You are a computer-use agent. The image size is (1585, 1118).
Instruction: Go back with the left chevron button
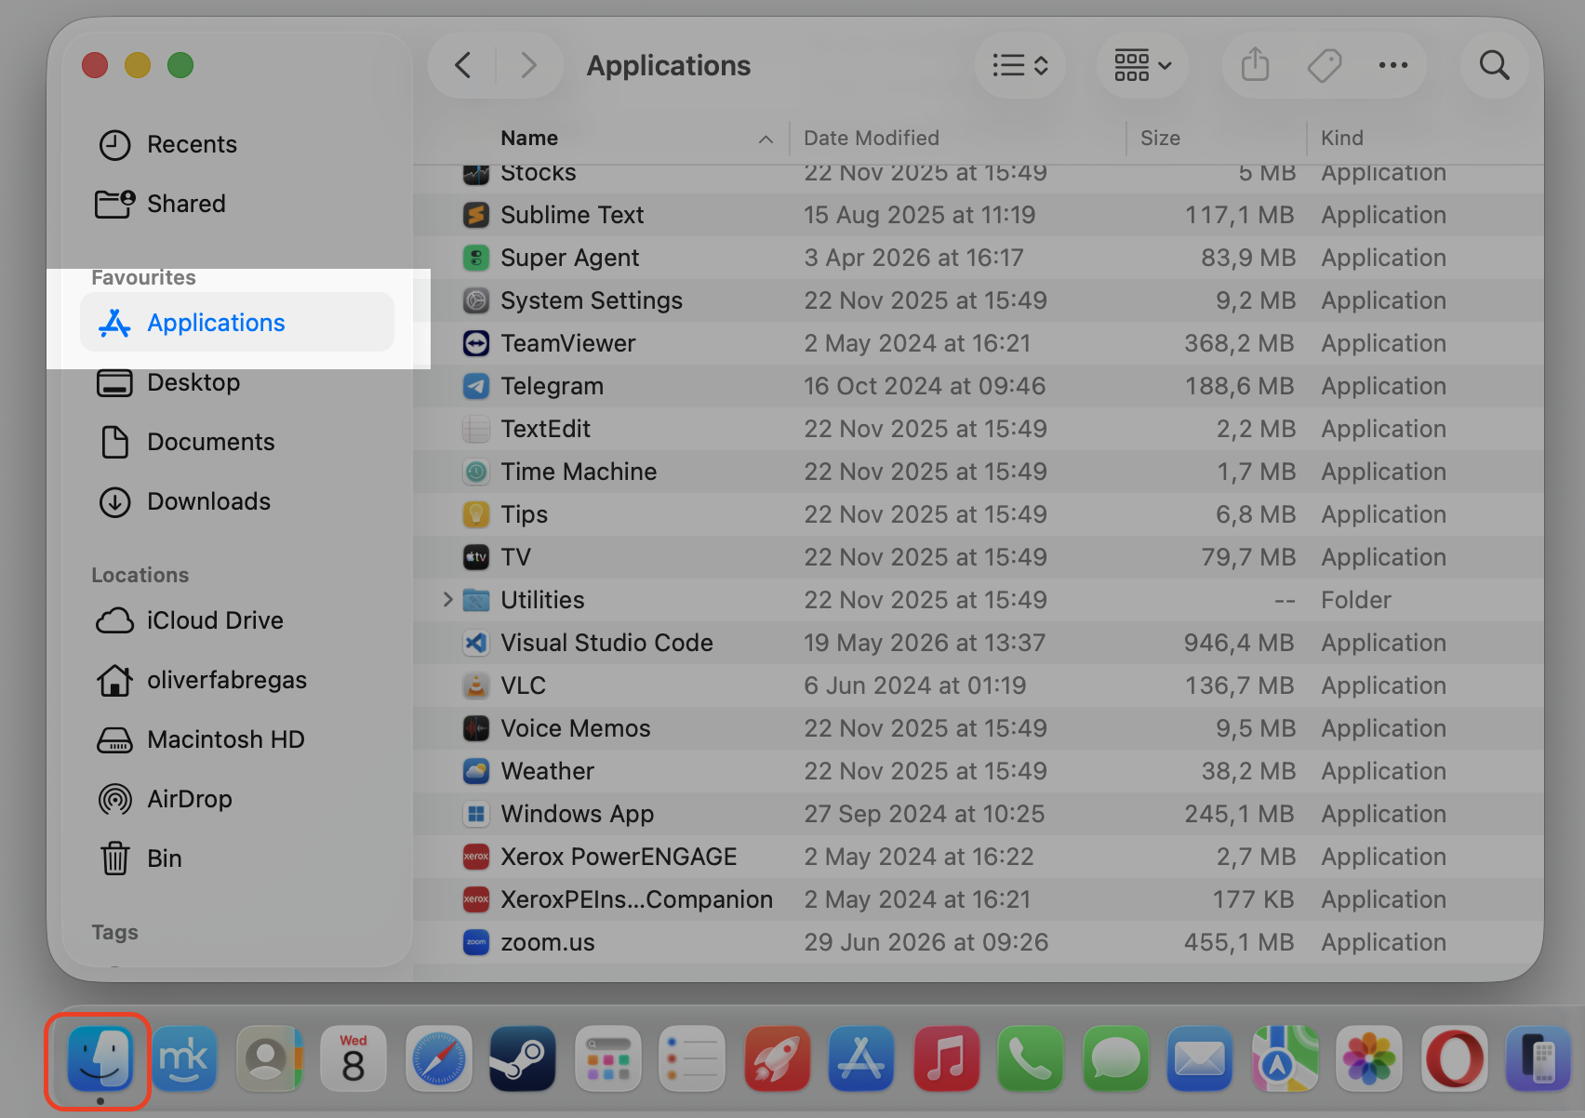click(462, 65)
